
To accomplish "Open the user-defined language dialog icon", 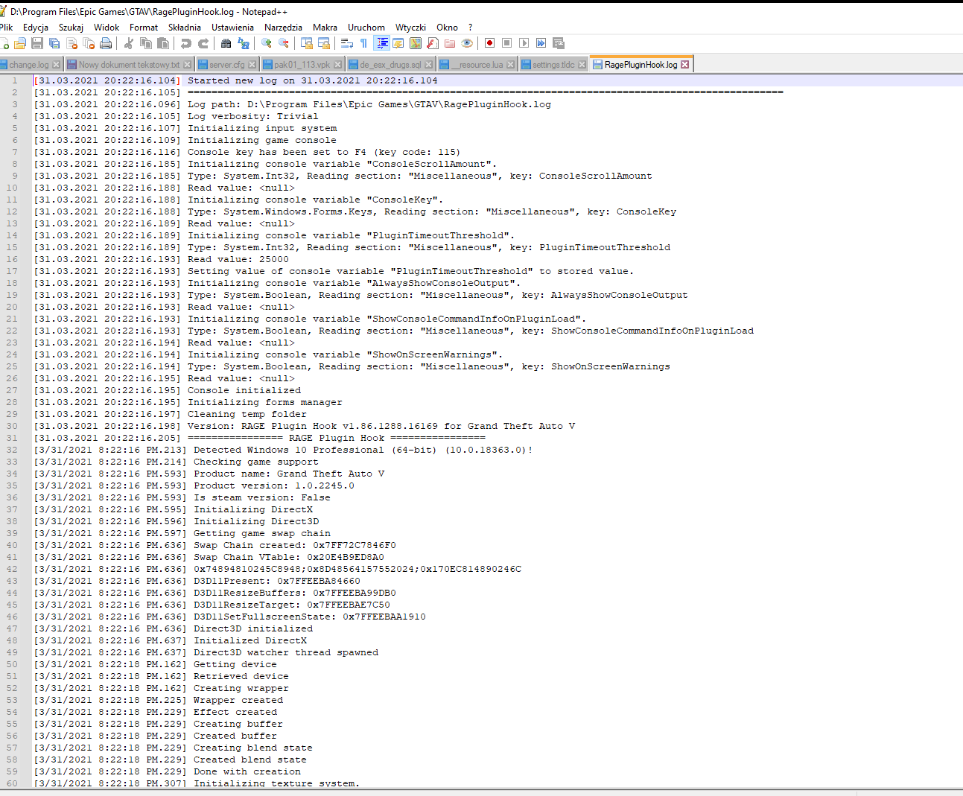I will [x=398, y=43].
